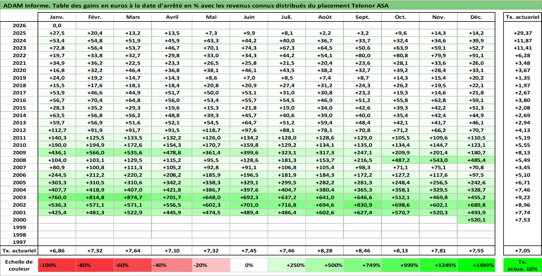Select the +244,5 cell in 2006 row
The image size is (542, 276).
tap(57, 175)
